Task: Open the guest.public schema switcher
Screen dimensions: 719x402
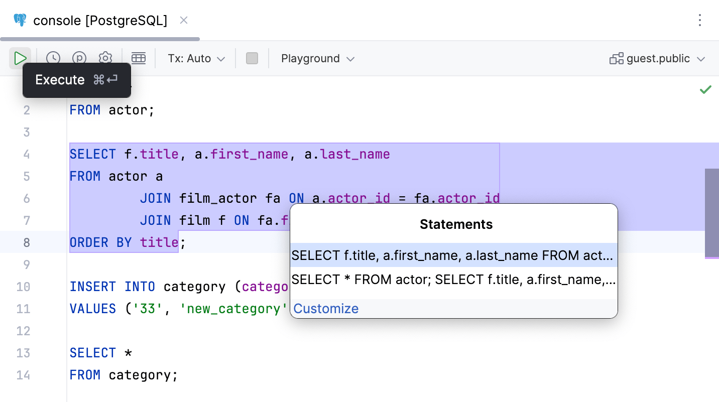Action: click(657, 58)
